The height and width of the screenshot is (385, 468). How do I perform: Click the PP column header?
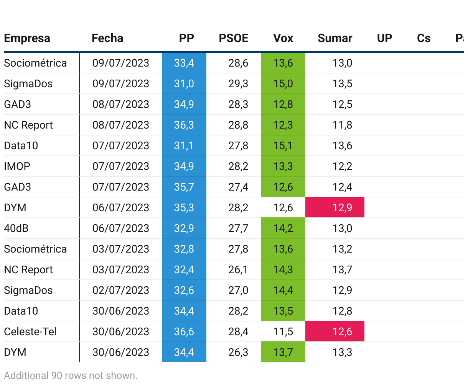(186, 38)
